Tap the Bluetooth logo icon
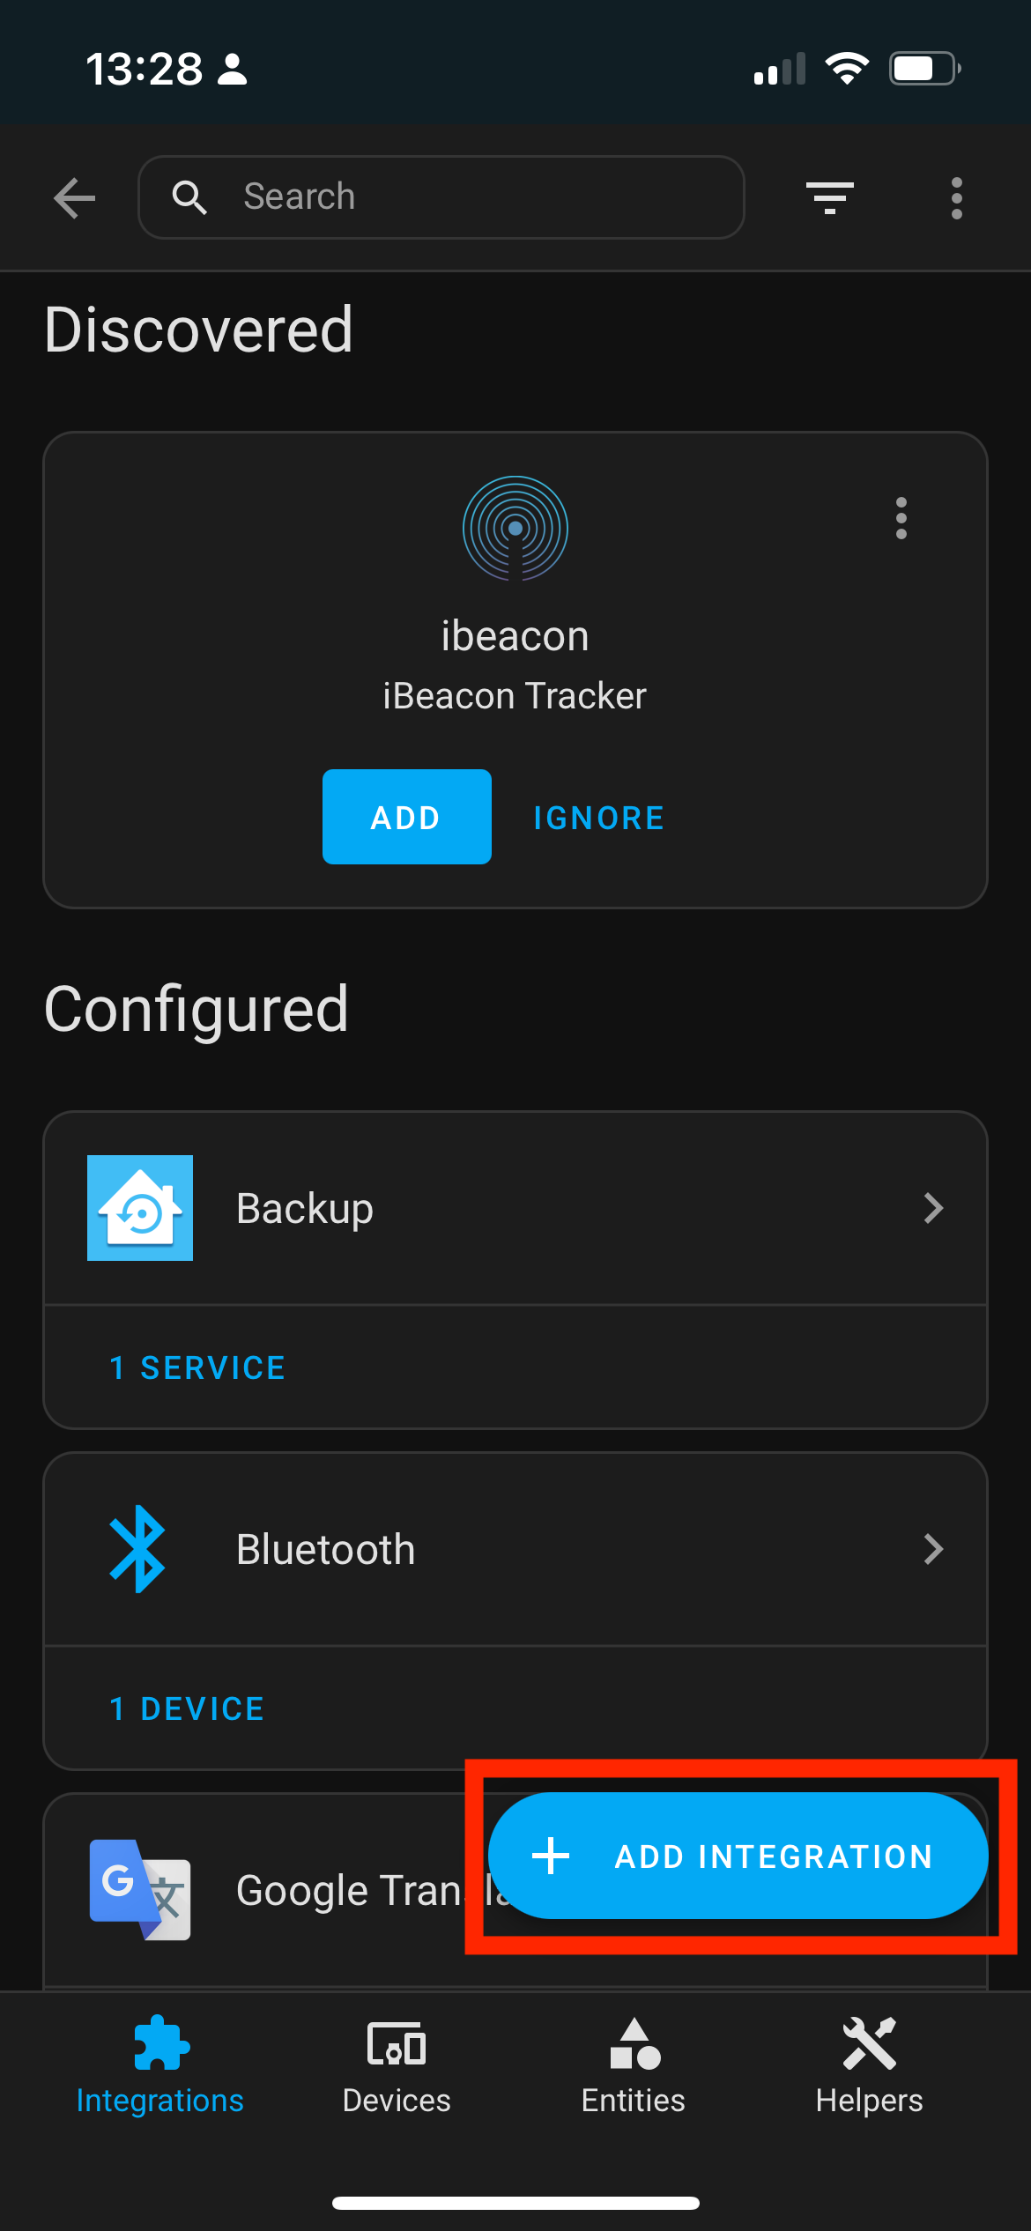 (x=137, y=1549)
